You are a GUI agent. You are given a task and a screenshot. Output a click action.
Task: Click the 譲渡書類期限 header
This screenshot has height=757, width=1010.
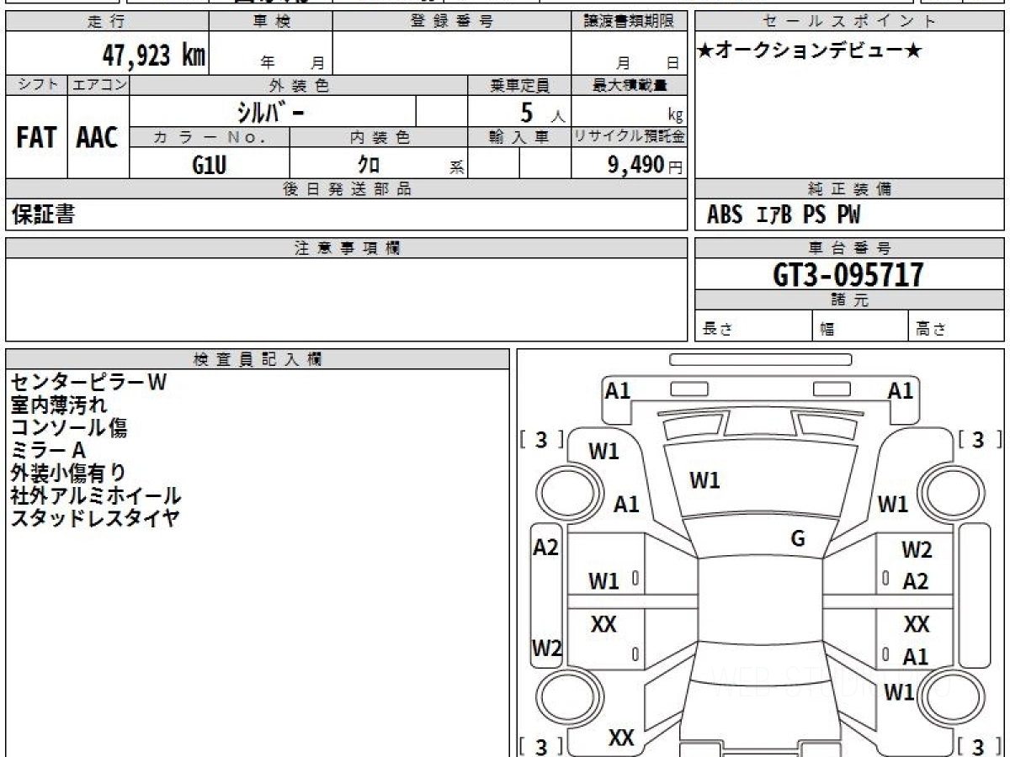click(630, 22)
